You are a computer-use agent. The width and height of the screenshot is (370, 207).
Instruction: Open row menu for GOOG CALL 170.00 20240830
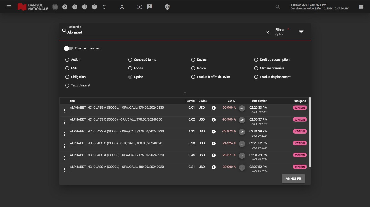tap(64, 122)
